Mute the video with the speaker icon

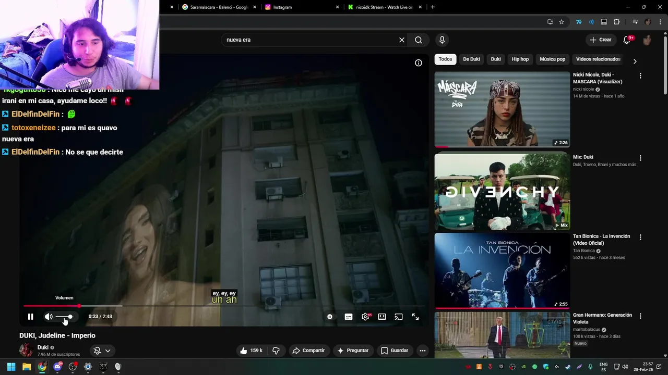click(49, 317)
